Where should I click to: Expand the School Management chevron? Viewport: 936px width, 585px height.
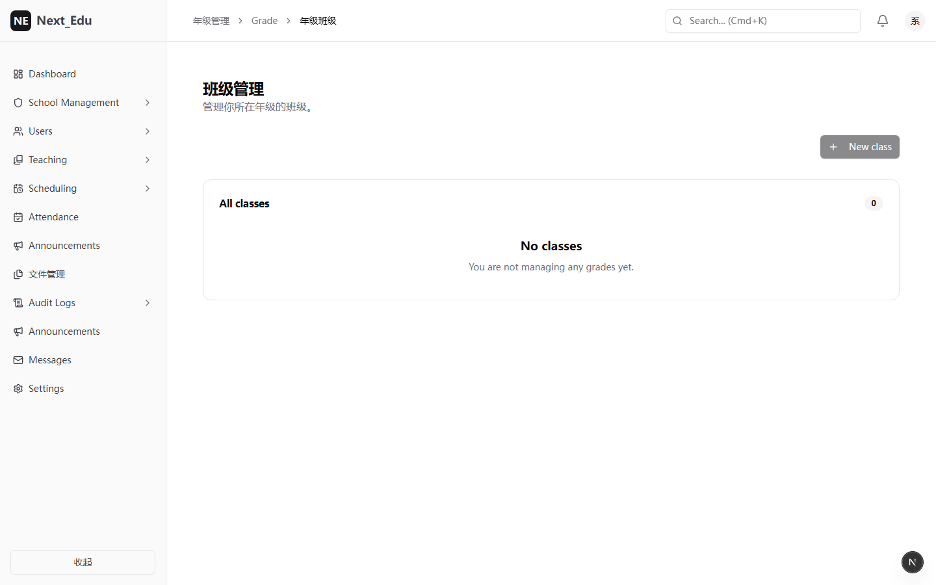pos(148,103)
